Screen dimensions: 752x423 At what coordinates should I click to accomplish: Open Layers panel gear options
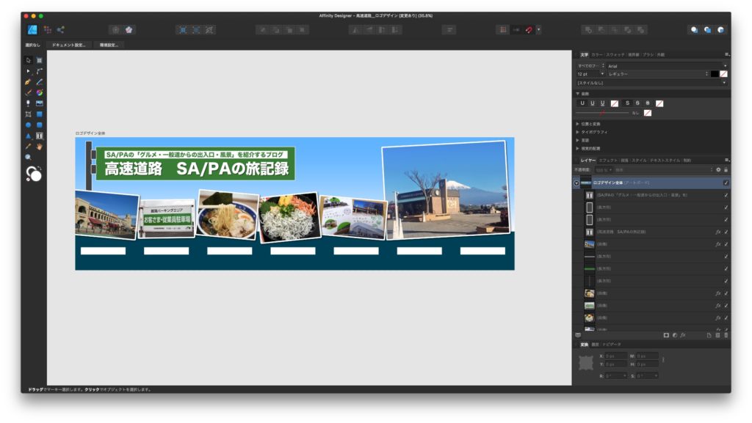[718, 170]
